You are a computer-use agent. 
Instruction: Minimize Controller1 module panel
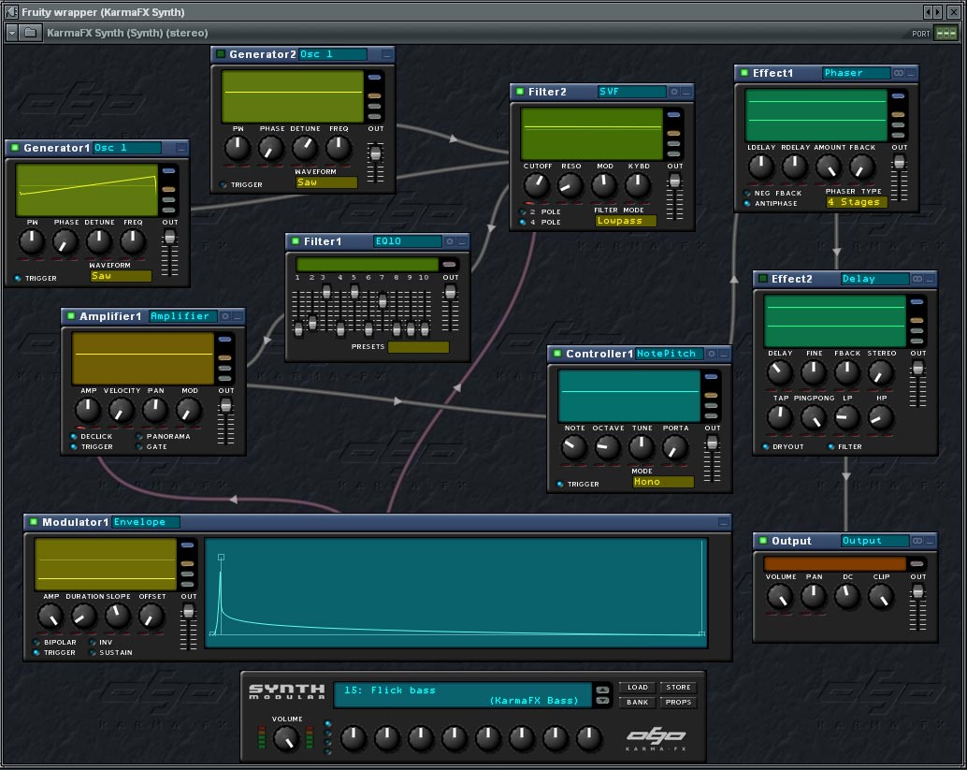pyautogui.click(x=724, y=354)
